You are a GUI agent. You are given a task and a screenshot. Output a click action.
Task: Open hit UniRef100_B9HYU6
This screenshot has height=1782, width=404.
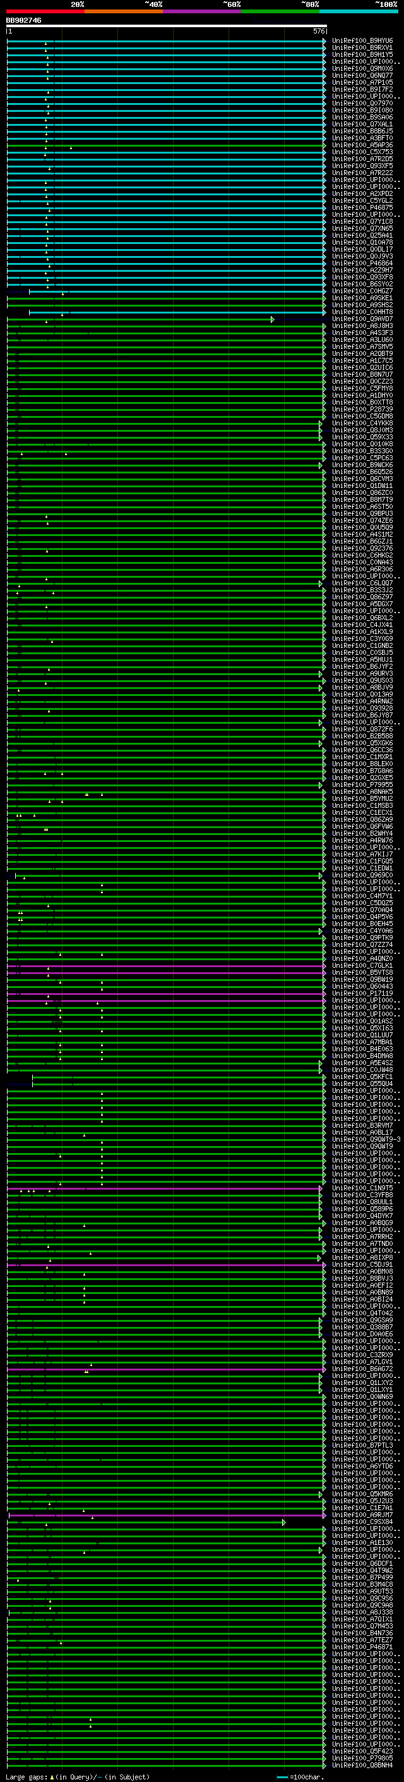(362, 41)
